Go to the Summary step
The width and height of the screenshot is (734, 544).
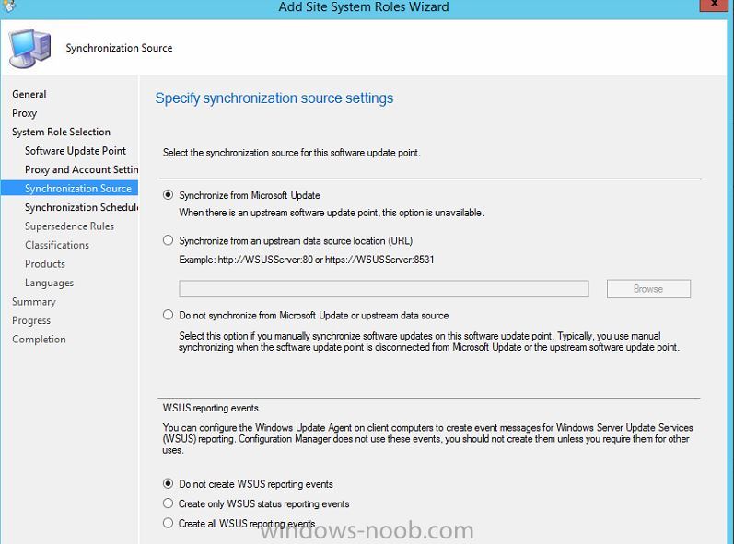tap(34, 302)
